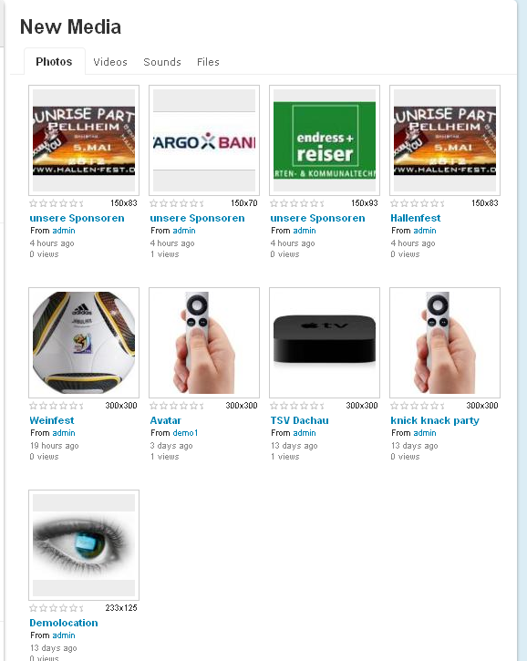Open the Demolocation eye thumbnail
Image resolution: width=527 pixels, height=661 pixels.
(x=84, y=545)
